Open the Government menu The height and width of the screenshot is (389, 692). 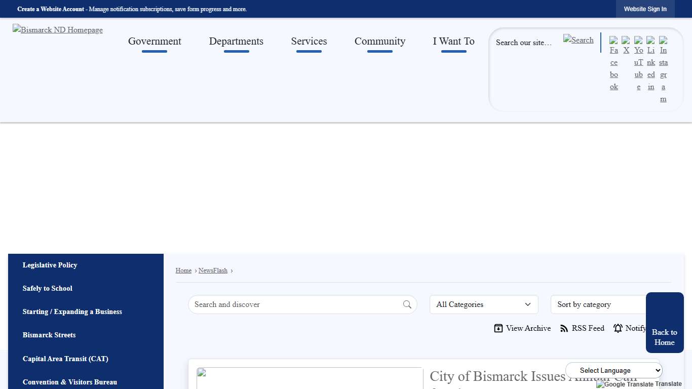tap(155, 42)
